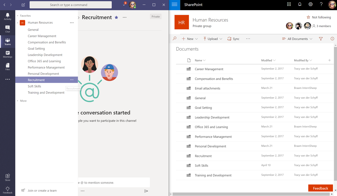This screenshot has height=196, width=337.
Task: Open the Performance Management channel
Action: tap(46, 67)
